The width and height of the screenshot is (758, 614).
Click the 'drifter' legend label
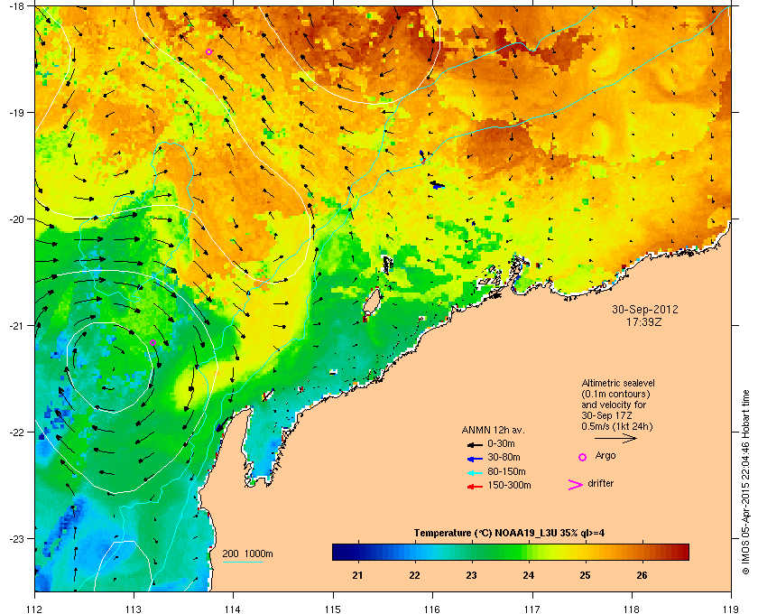point(600,483)
